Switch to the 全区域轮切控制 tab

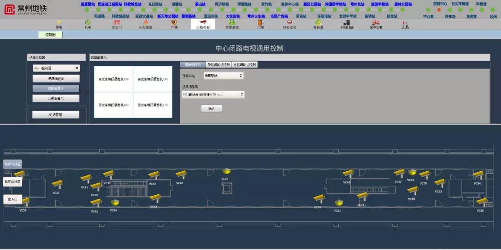pos(244,65)
